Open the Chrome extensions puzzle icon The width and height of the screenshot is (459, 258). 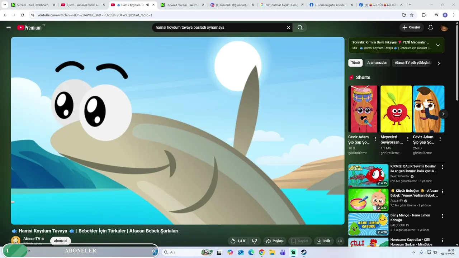coord(423,15)
